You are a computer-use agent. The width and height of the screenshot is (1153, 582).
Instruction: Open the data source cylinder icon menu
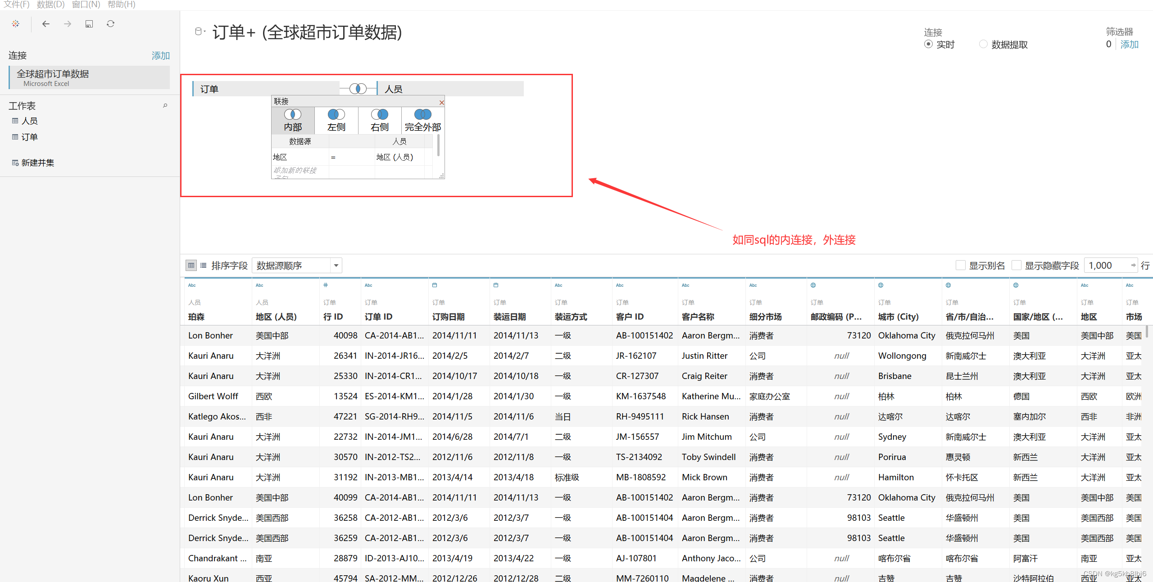200,32
